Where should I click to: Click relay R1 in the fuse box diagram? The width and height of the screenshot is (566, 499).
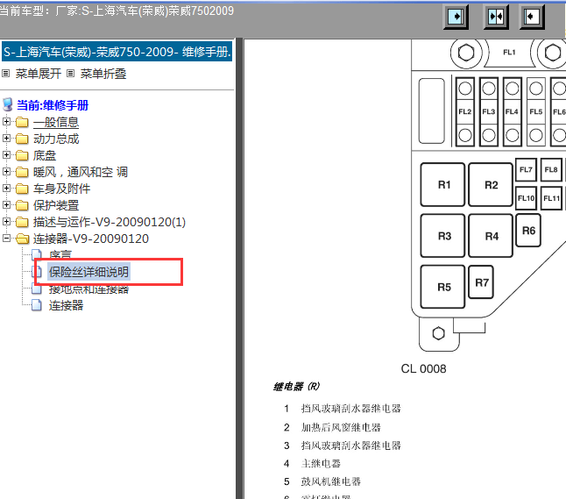click(442, 185)
